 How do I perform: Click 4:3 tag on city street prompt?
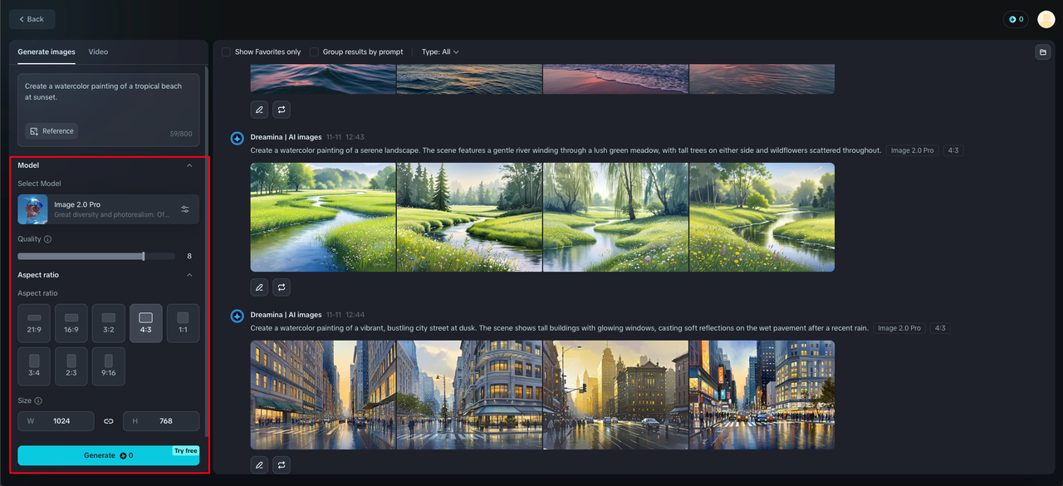coord(940,328)
